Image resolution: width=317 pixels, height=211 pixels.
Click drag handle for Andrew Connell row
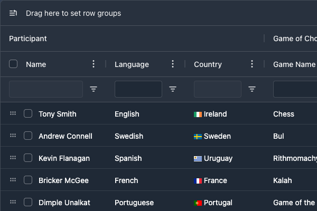point(13,136)
